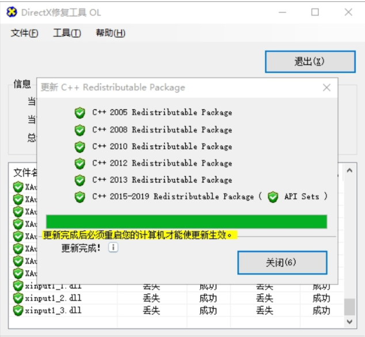This screenshot has width=365, height=337.
Task: Click the green update progress bar
Action: click(187, 222)
